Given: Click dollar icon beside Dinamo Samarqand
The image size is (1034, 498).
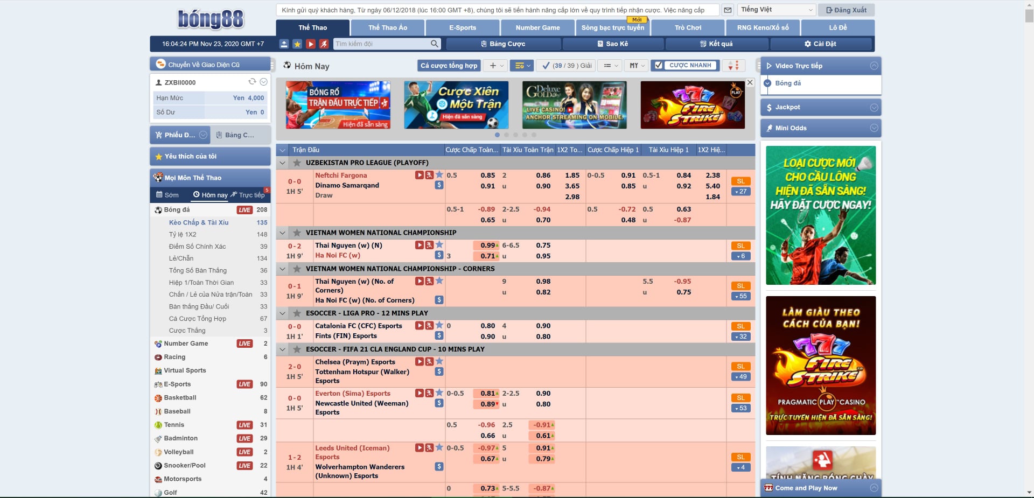Looking at the screenshot, I should click(x=439, y=185).
